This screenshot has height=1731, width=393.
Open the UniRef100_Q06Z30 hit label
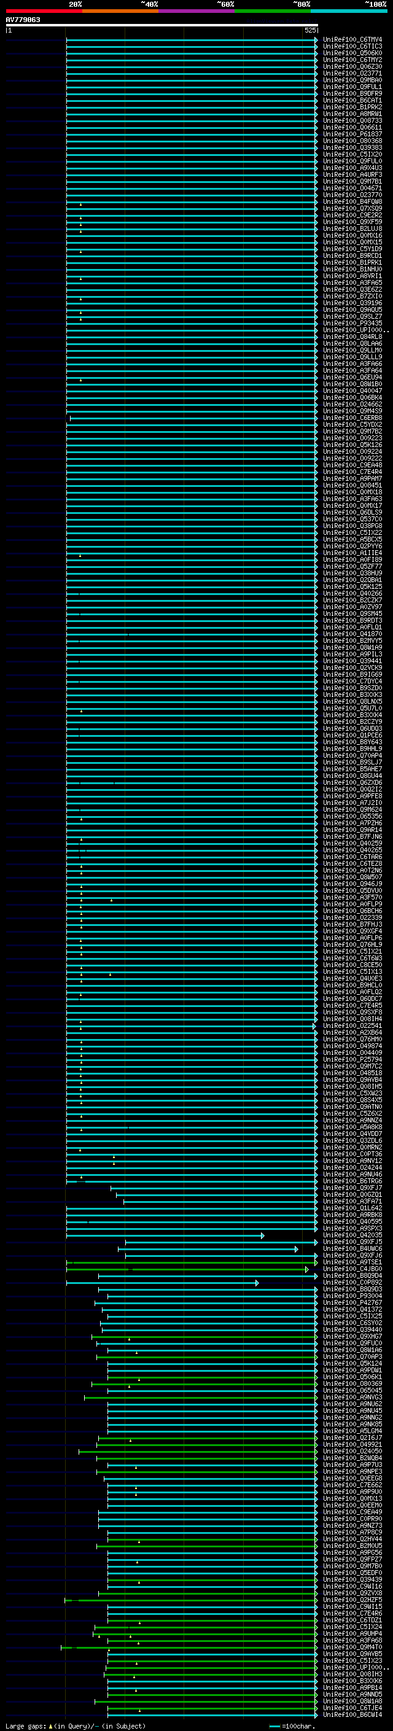[x=352, y=66]
